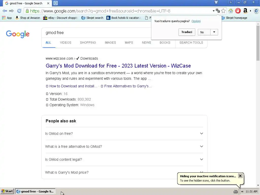The height and width of the screenshot is (195, 260).
Task: Open Book hotels & vacation bookmark
Action: click(124, 18)
